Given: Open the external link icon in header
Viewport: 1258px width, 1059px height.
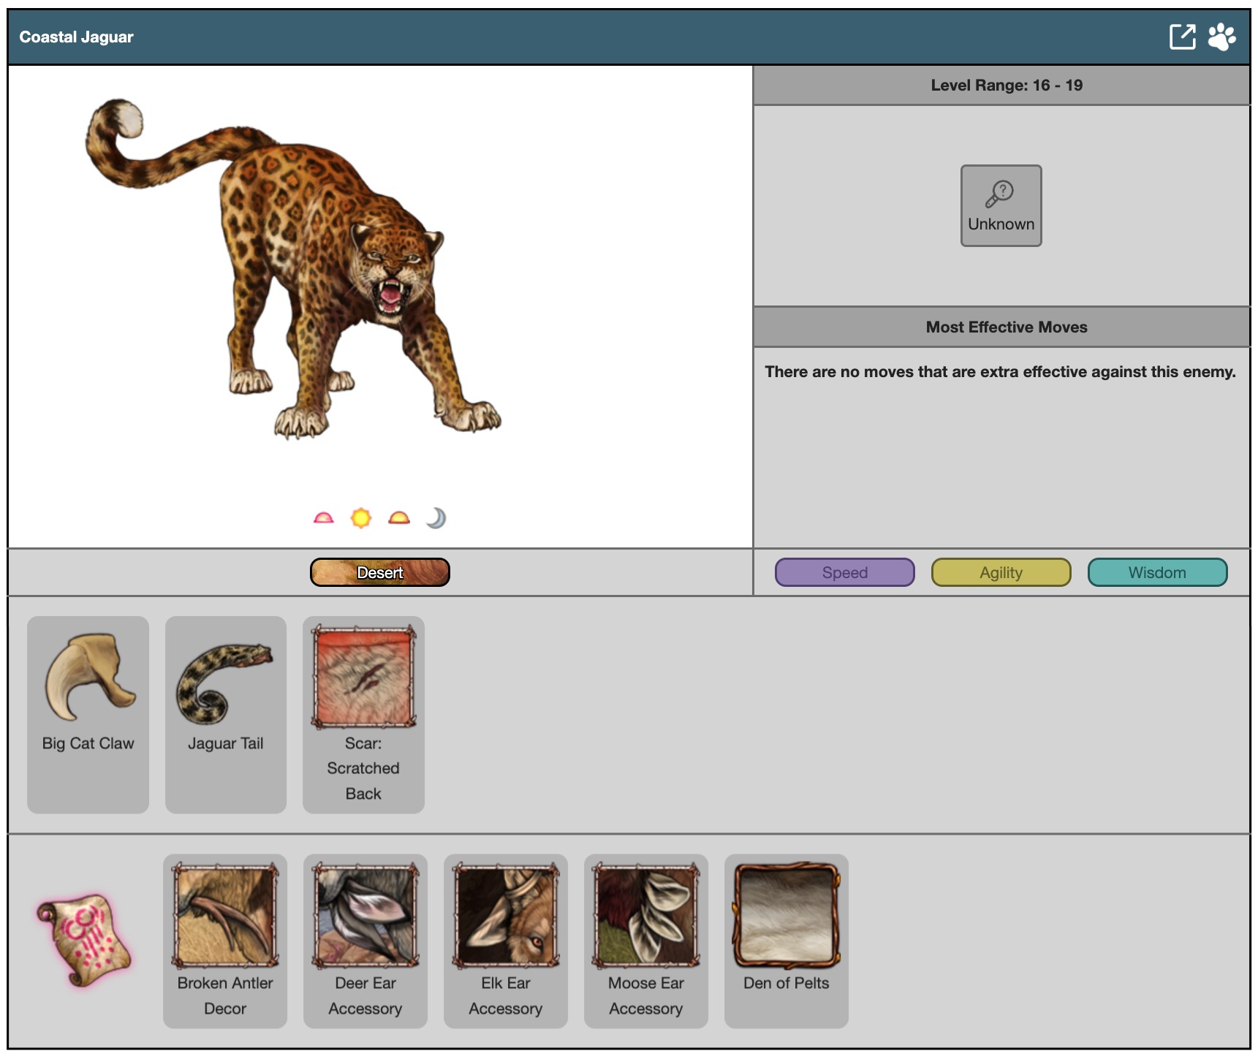Looking at the screenshot, I should [1182, 37].
